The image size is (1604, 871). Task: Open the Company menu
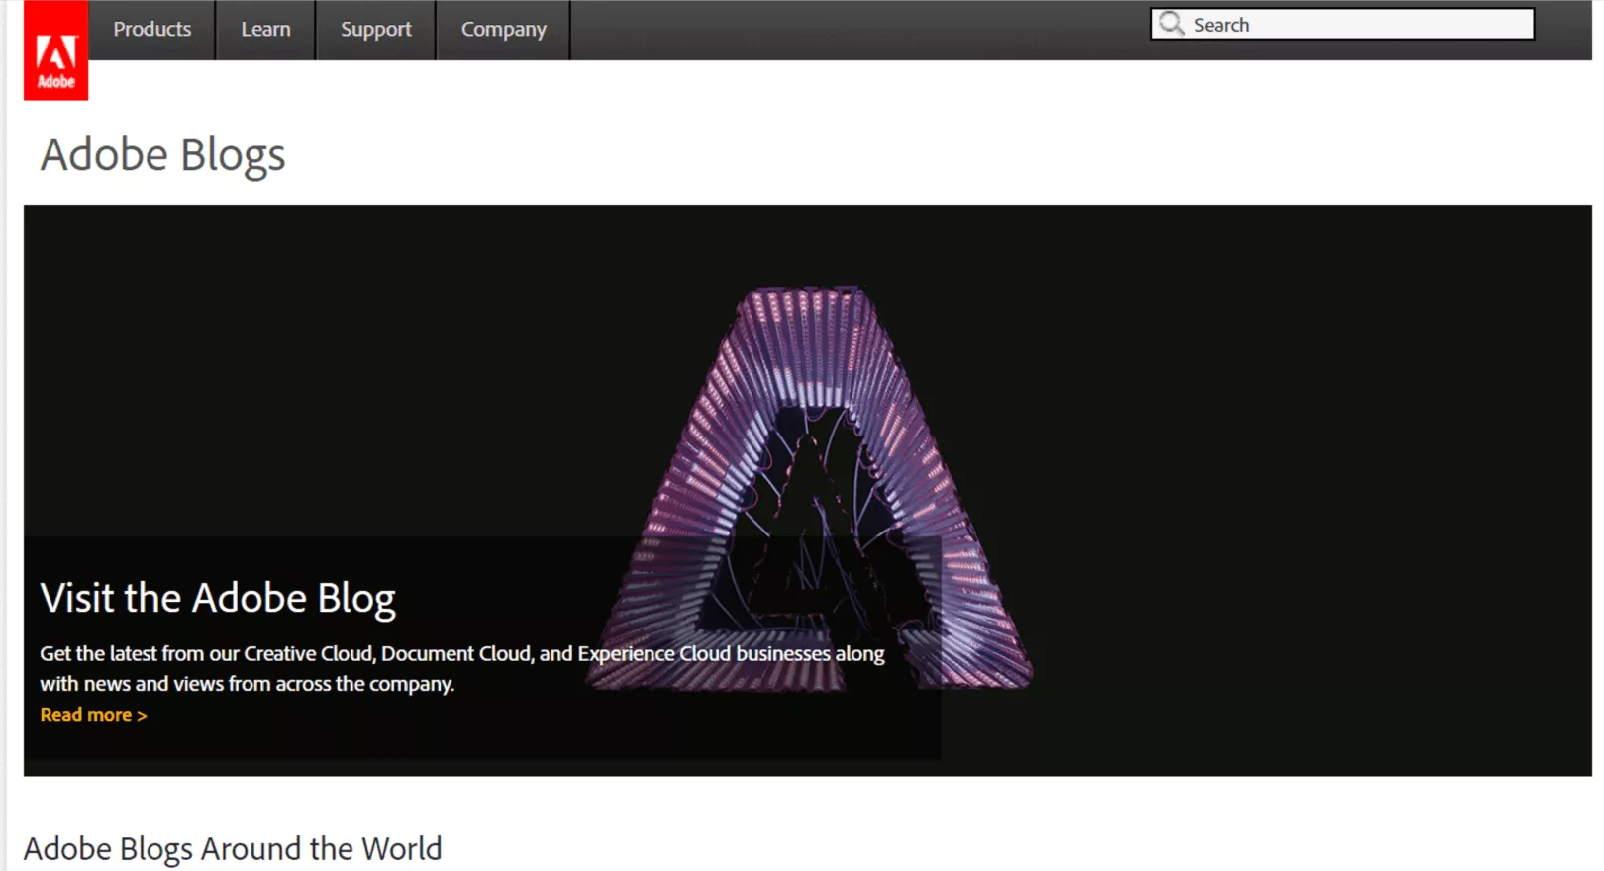click(503, 30)
